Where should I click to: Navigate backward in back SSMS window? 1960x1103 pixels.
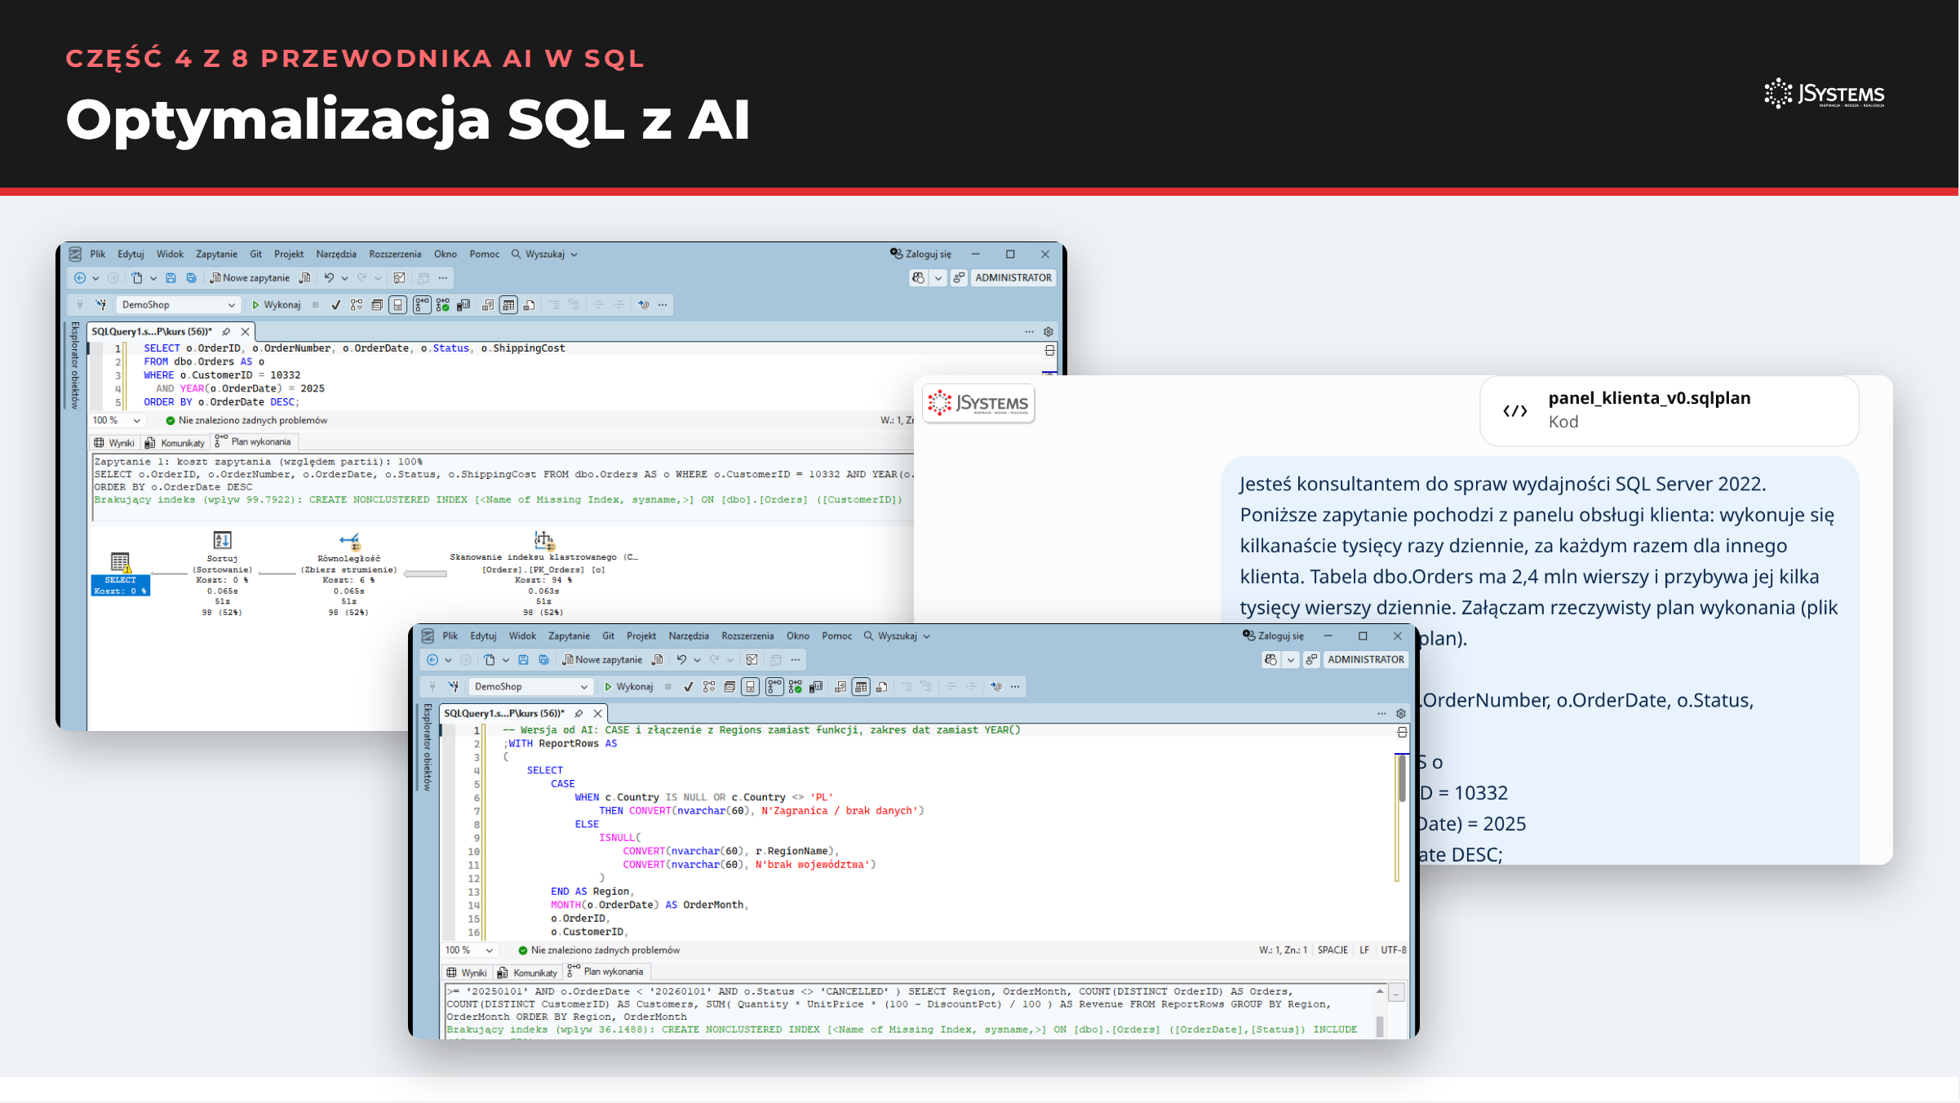(x=80, y=278)
